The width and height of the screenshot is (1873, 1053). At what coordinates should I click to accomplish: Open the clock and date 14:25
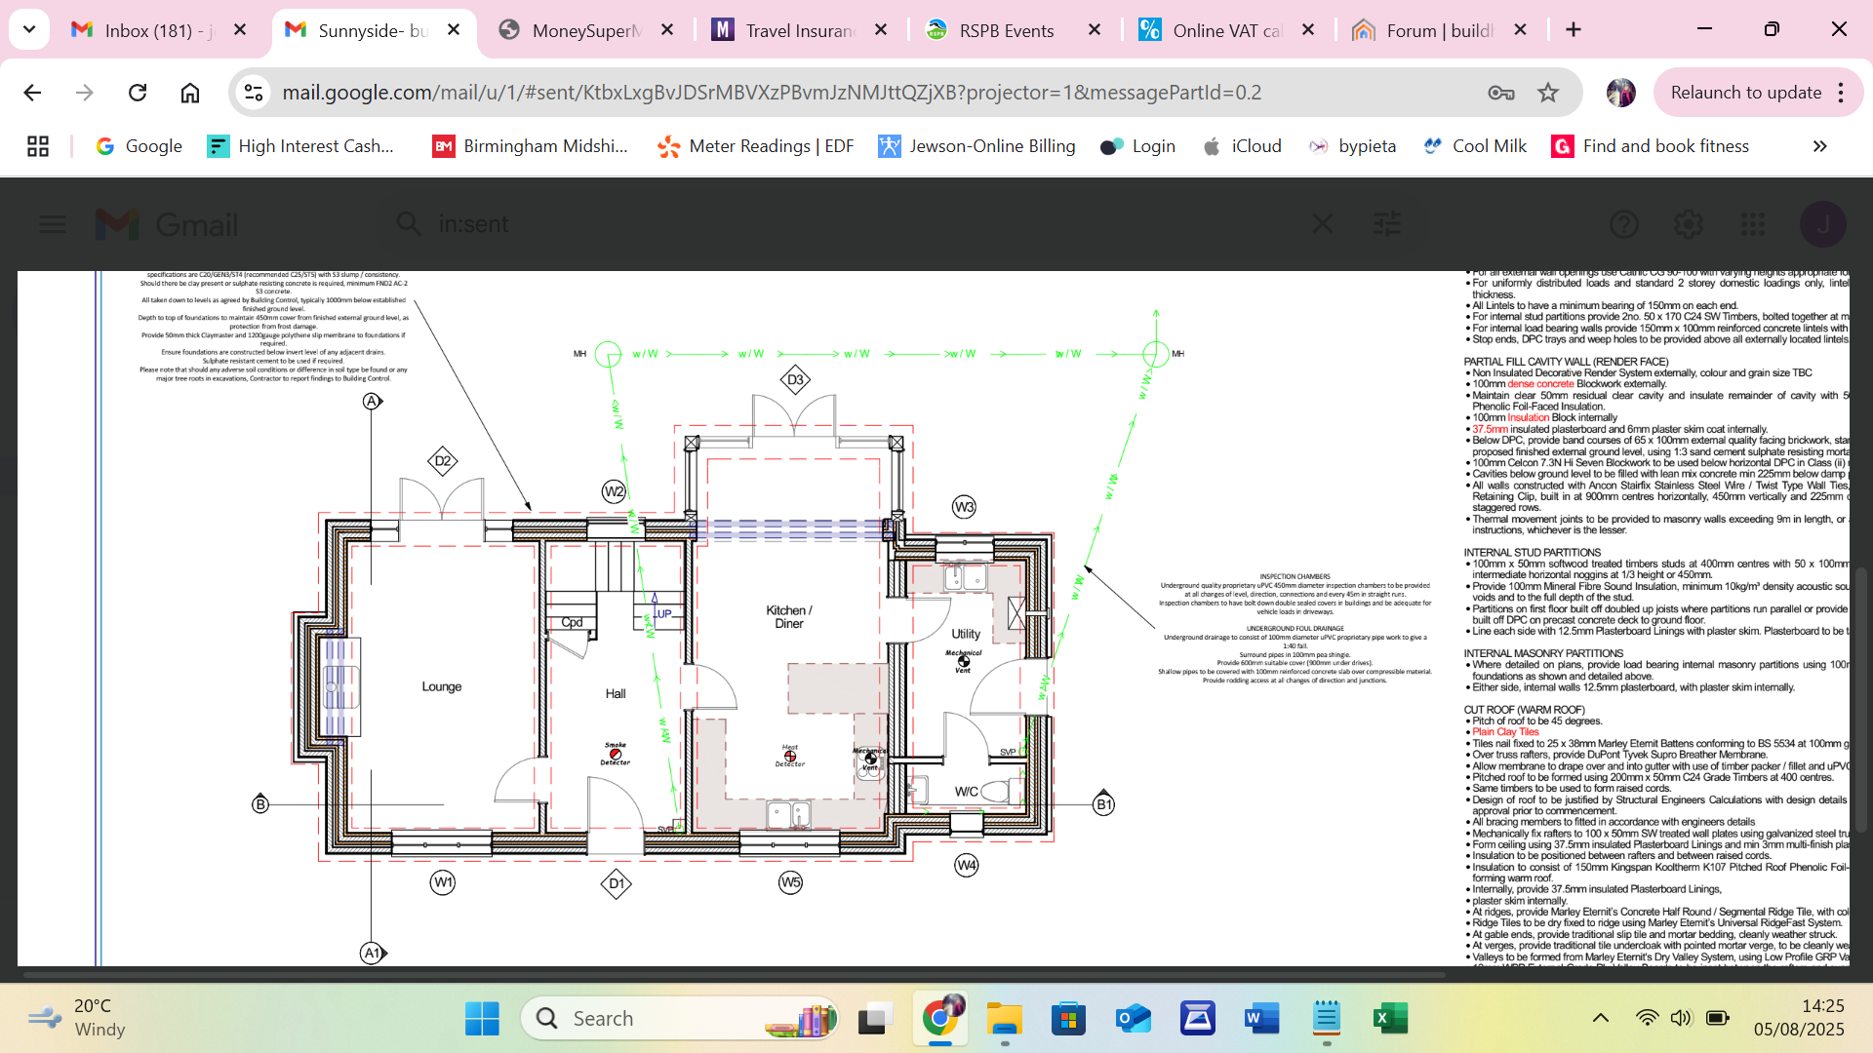coord(1799,1018)
